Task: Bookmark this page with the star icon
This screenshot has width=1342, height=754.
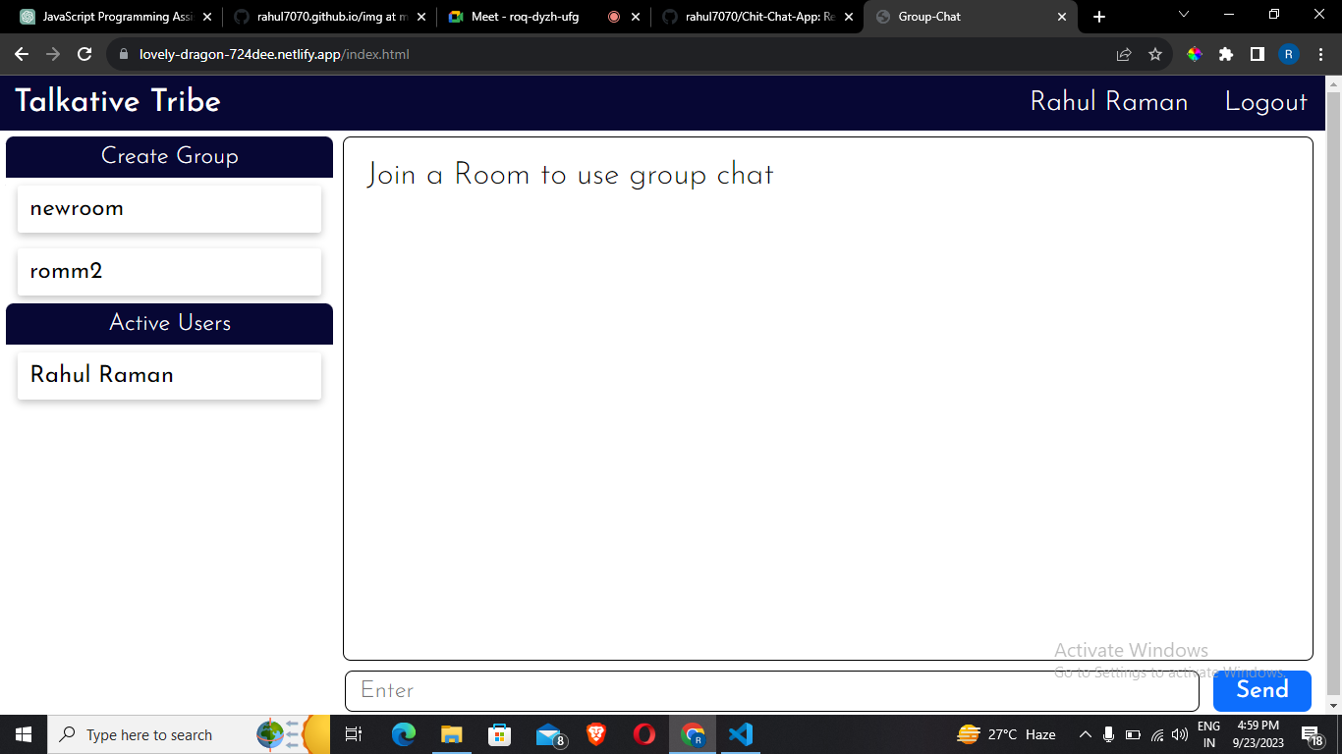Action: 1155,55
